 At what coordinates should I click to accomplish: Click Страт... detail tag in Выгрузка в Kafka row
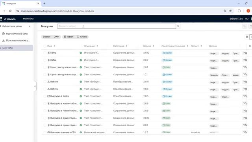pos(225,97)
